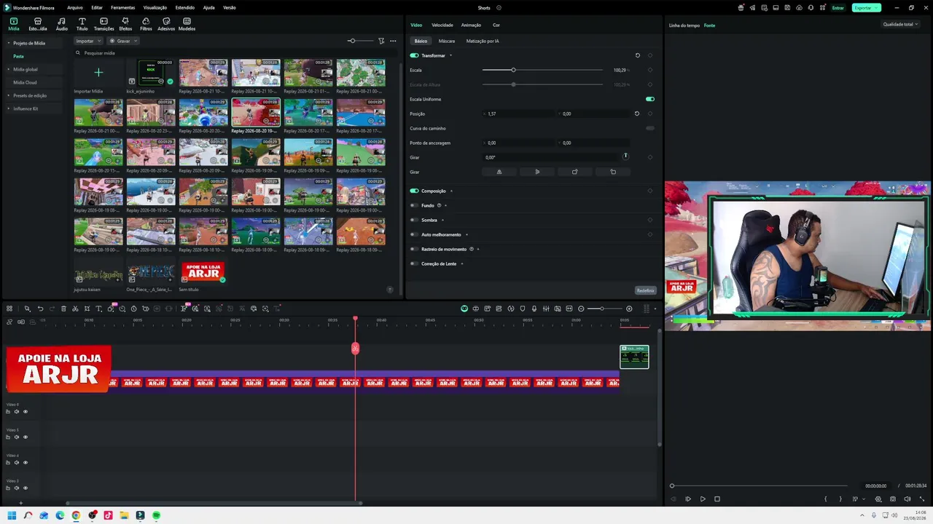The height and width of the screenshot is (524, 933).
Task: Open the Filtros library tab icon
Action: coord(146,22)
